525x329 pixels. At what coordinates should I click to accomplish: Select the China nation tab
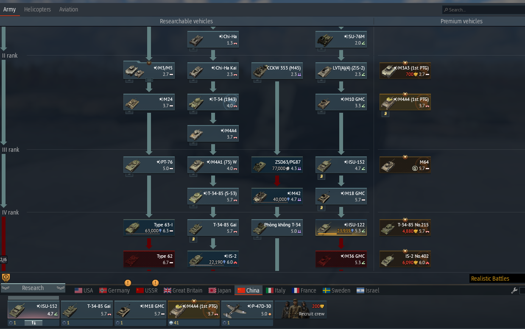pos(248,290)
